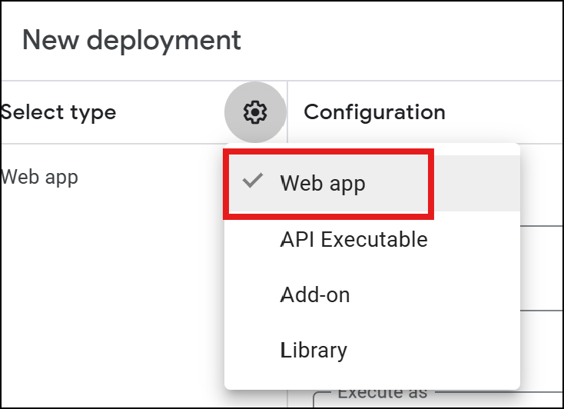Click the gear icon beside Select type

point(255,112)
